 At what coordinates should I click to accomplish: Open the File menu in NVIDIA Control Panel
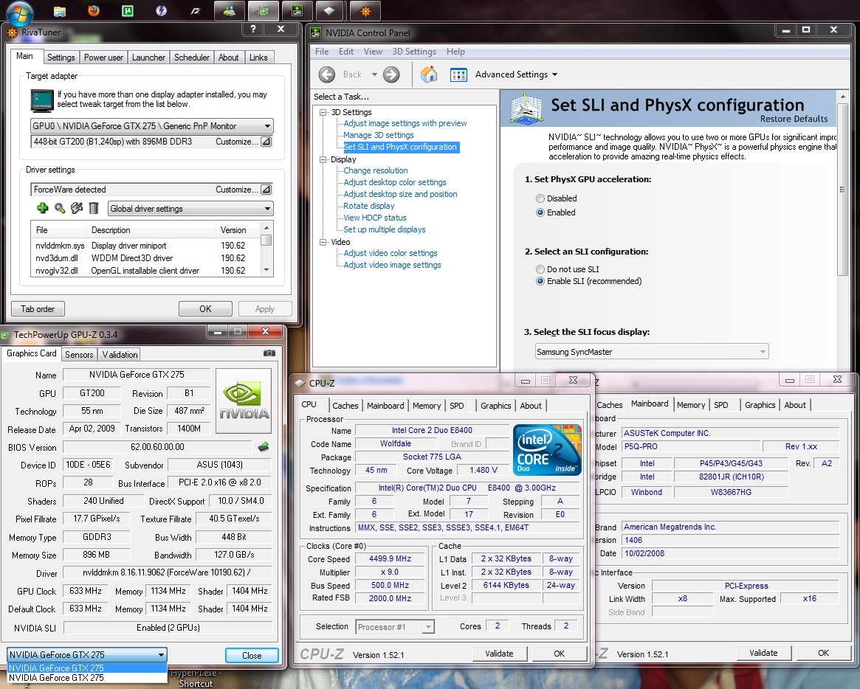pyautogui.click(x=322, y=52)
